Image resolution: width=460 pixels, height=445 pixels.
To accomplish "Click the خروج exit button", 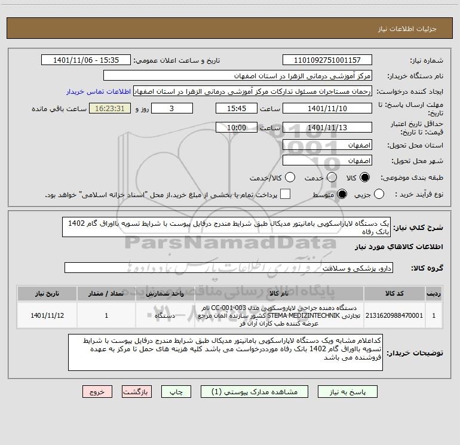I will (x=97, y=392).
